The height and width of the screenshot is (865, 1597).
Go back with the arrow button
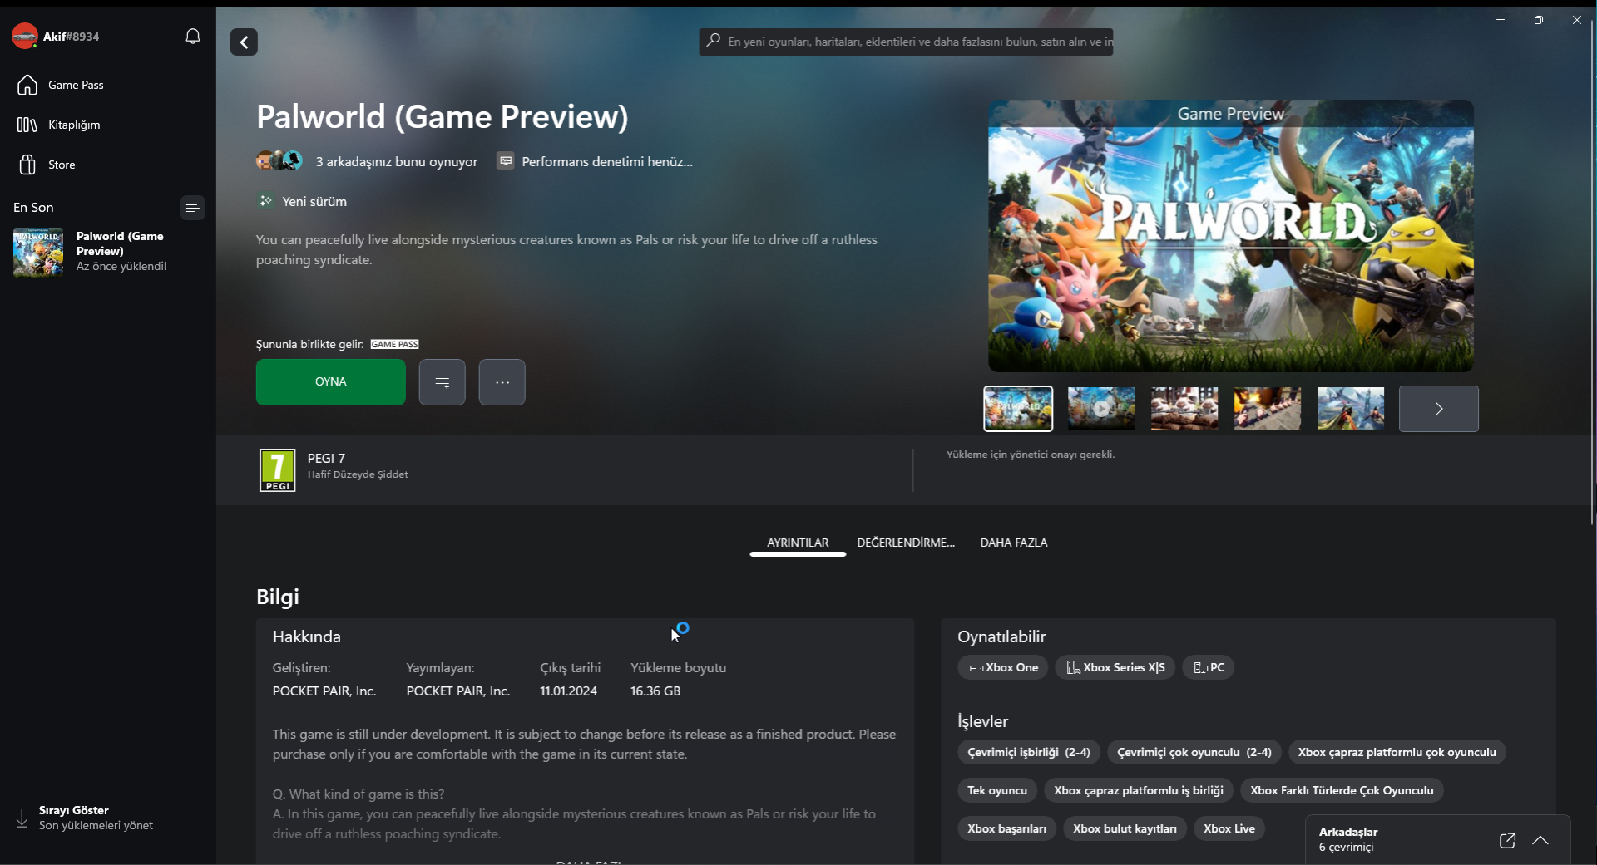[244, 42]
